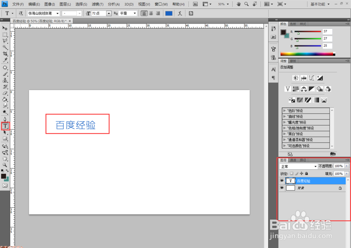The width and height of the screenshot is (351, 248).
Task: Select the Horizontal Type tool
Action: click(x=5, y=125)
